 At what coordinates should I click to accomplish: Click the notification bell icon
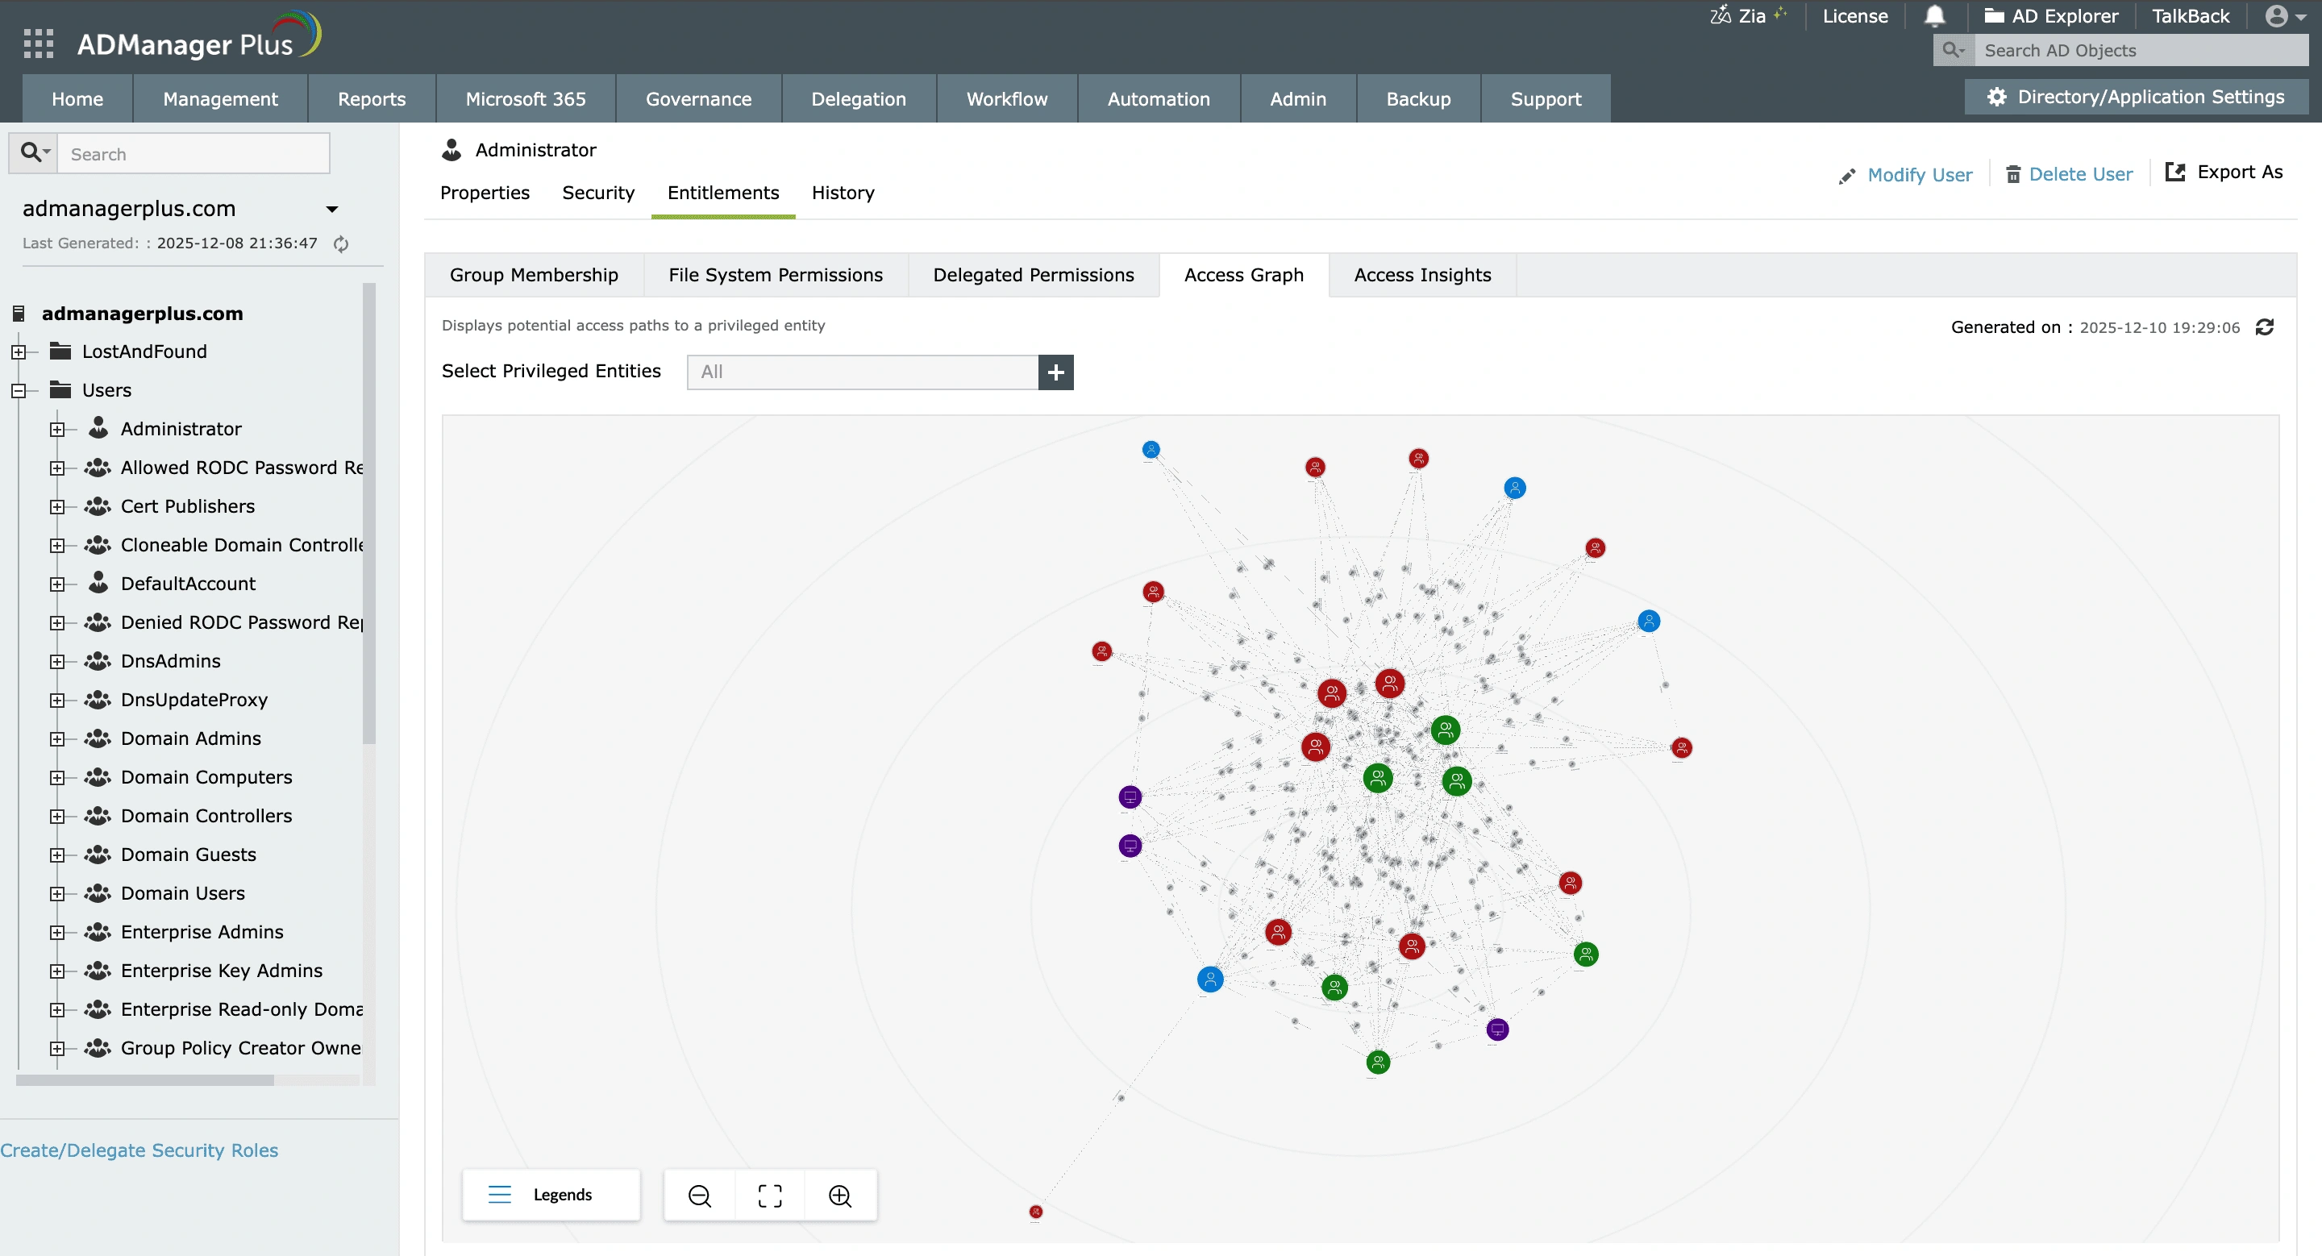coord(1936,15)
